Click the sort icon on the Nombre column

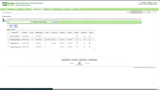(17, 32)
